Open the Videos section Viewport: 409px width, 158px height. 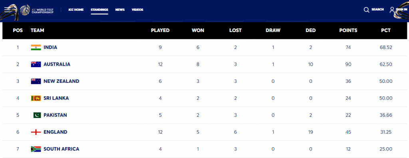pyautogui.click(x=137, y=10)
